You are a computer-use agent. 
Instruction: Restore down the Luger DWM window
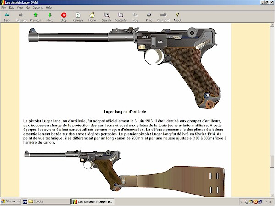pyautogui.click(x=267, y=2)
